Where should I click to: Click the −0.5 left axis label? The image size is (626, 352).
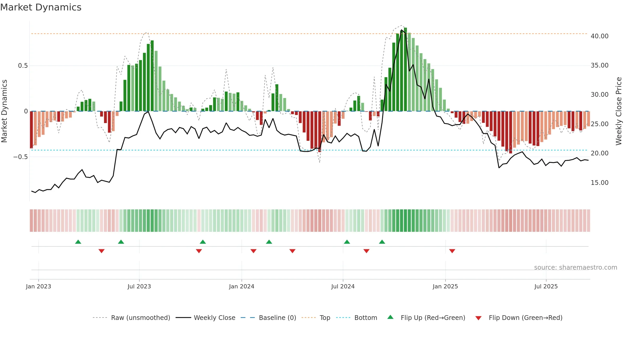21,157
